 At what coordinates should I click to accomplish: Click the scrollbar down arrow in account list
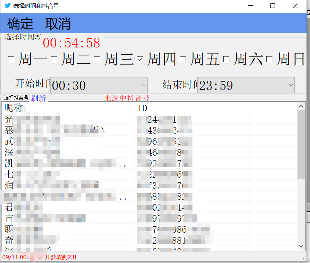[301, 246]
